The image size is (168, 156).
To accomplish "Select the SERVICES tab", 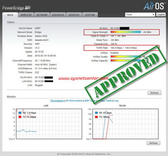I will [74, 15].
